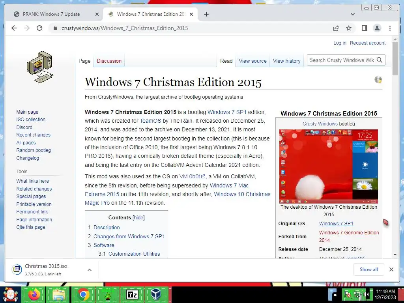Open File Explorer from the taskbar
The width and height of the screenshot is (404, 303).
(x=58, y=294)
